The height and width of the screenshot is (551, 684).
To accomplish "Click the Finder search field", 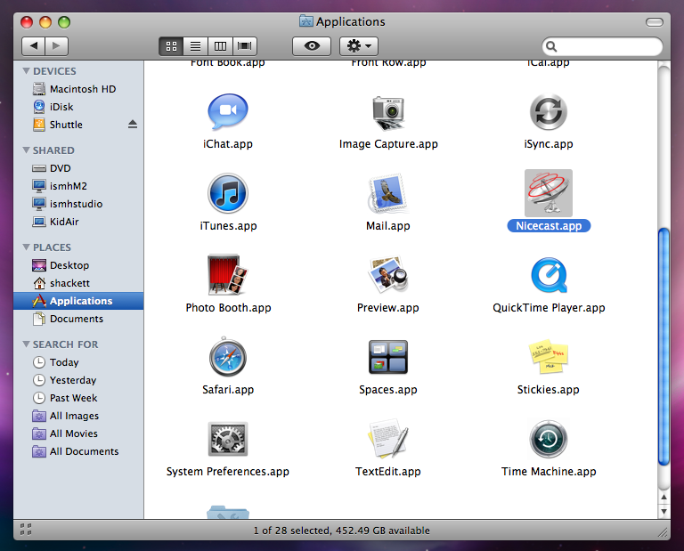I will point(602,46).
